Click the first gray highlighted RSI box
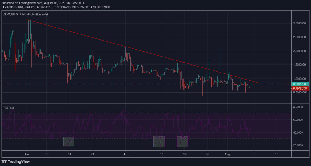Screen dimensions: 311x166 click(x=69, y=142)
